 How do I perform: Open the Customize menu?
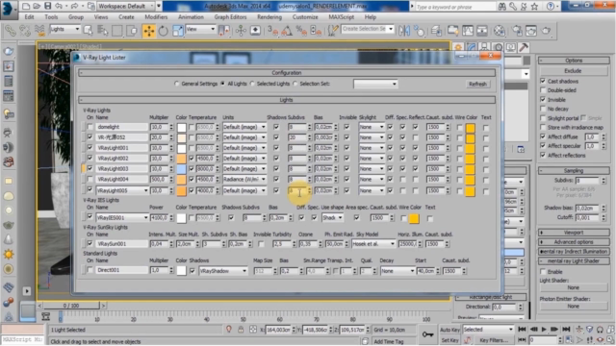click(305, 17)
